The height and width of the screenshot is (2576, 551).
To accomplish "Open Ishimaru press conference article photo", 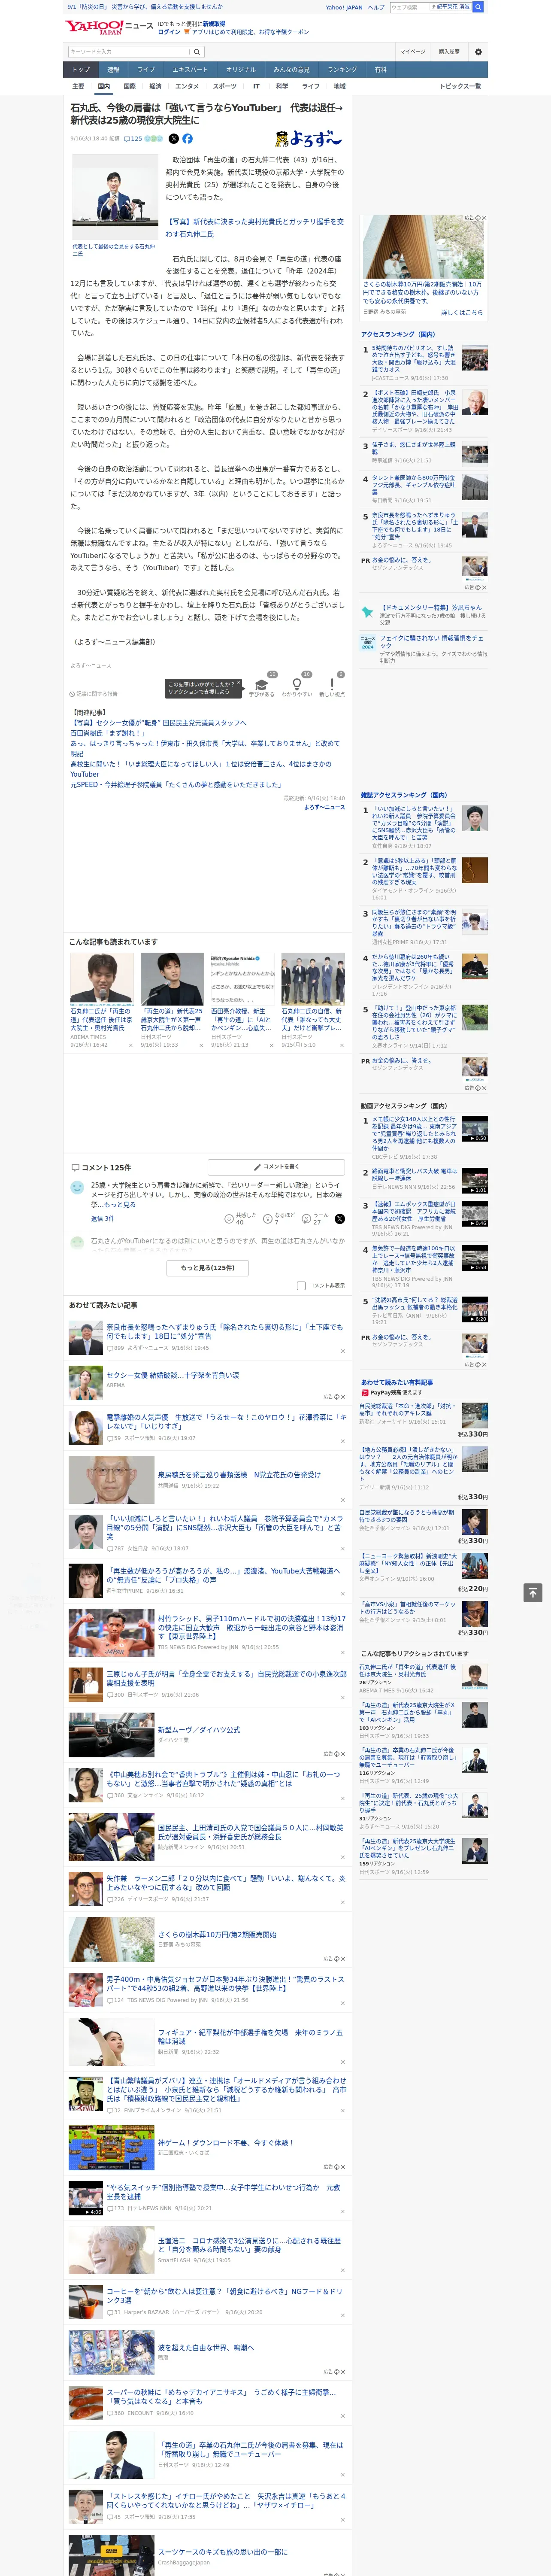I will point(115,197).
